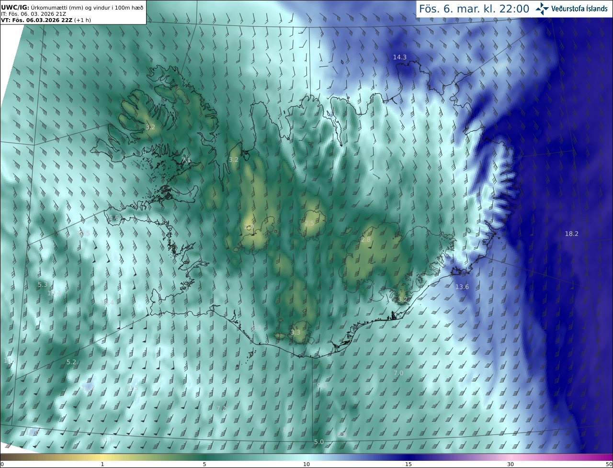
Task: Click the 13.6 value label on the map
Action: [462, 287]
